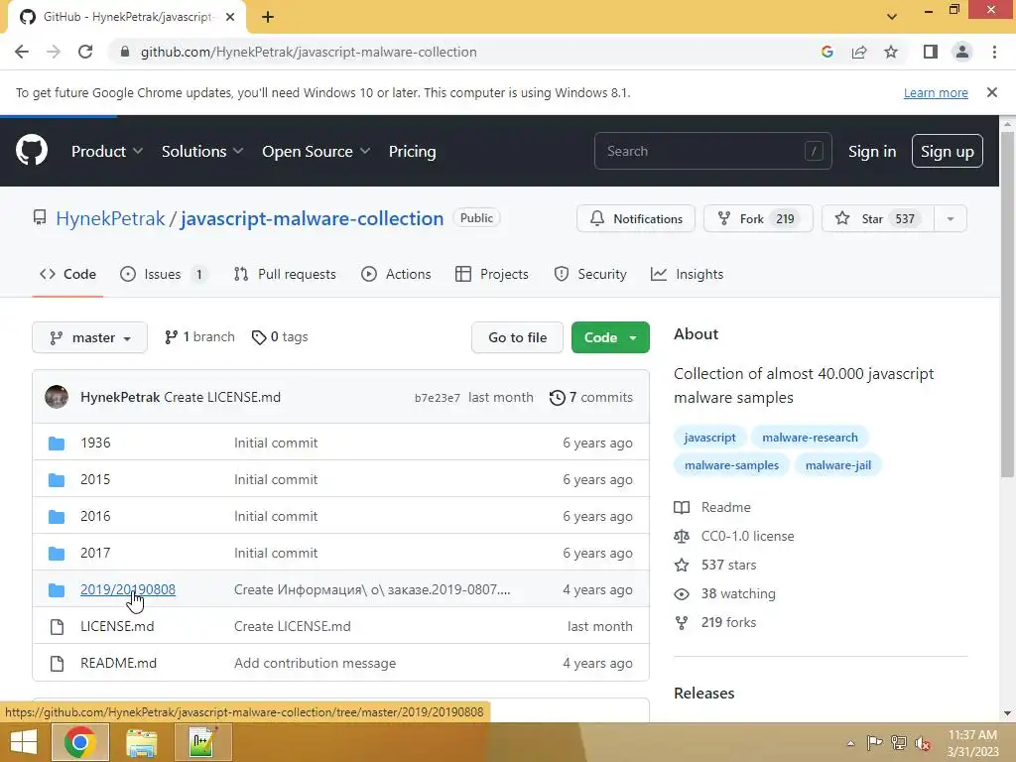Focus the GitHub search field
The height and width of the screenshot is (762, 1016).
pyautogui.click(x=712, y=151)
